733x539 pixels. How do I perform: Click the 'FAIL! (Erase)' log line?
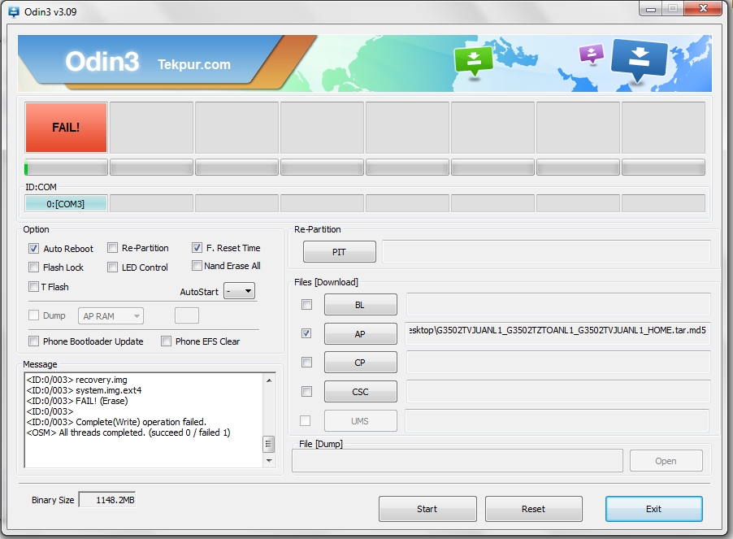[77, 401]
